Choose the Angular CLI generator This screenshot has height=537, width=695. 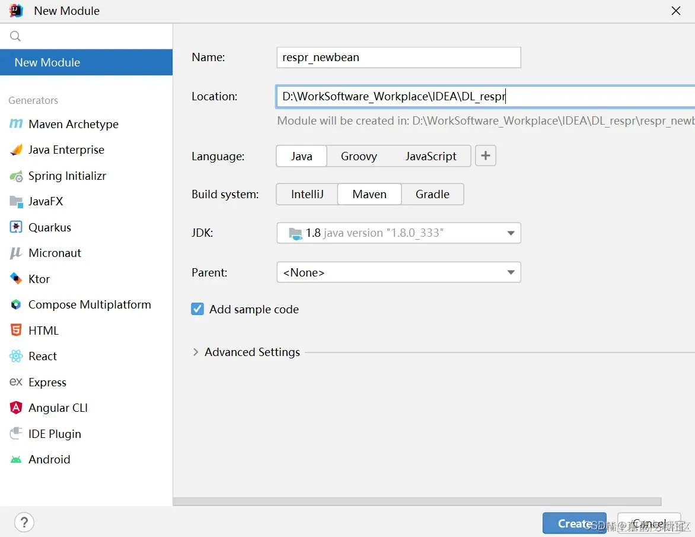[x=58, y=408]
